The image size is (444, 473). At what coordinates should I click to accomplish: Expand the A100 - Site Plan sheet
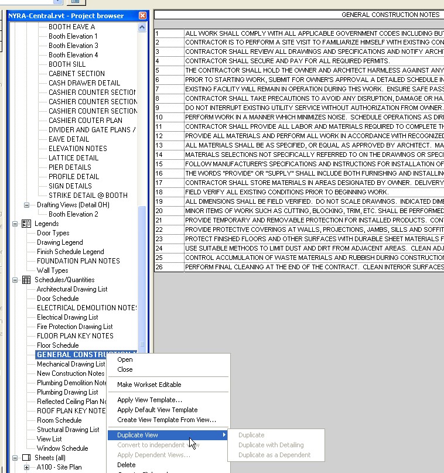click(x=26, y=467)
